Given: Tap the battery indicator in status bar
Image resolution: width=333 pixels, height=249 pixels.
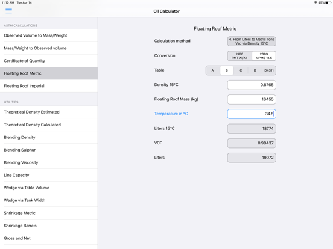Looking at the screenshot, I should (328, 2).
